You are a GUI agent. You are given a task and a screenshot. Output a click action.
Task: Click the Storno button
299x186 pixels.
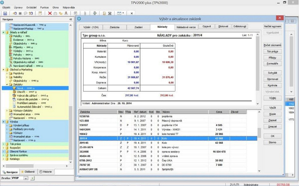point(273,142)
